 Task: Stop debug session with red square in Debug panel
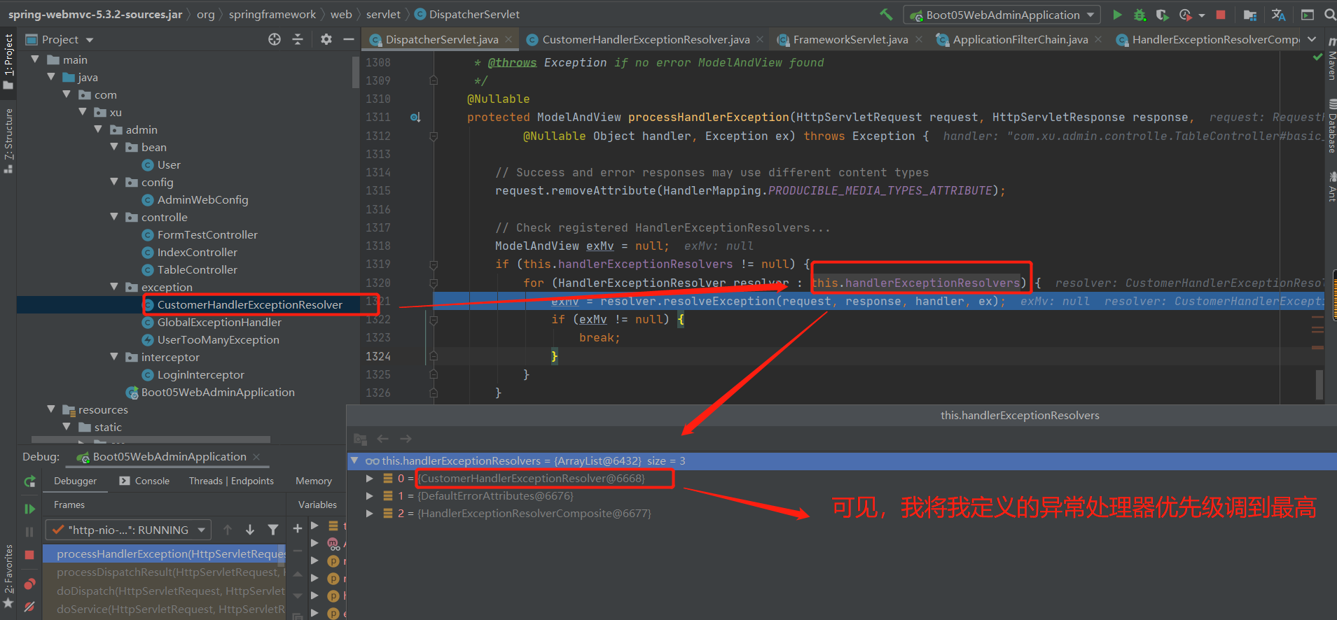(x=29, y=555)
